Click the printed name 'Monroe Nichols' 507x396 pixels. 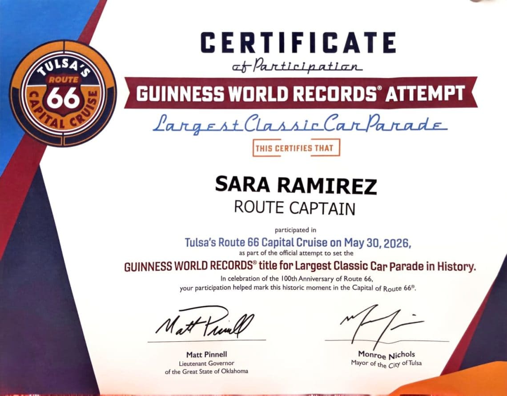click(386, 355)
